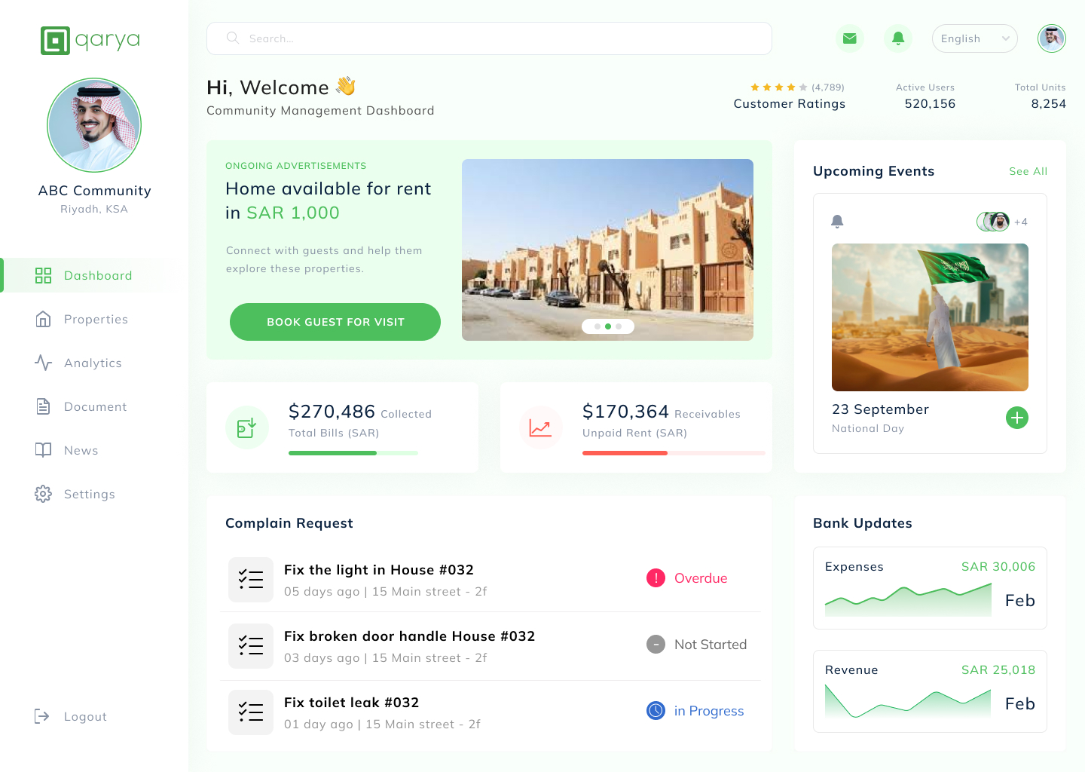This screenshot has height=772, width=1085.
Task: Click the event card bell icon
Action: pos(837,222)
